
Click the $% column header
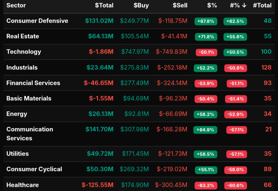click(x=212, y=6)
